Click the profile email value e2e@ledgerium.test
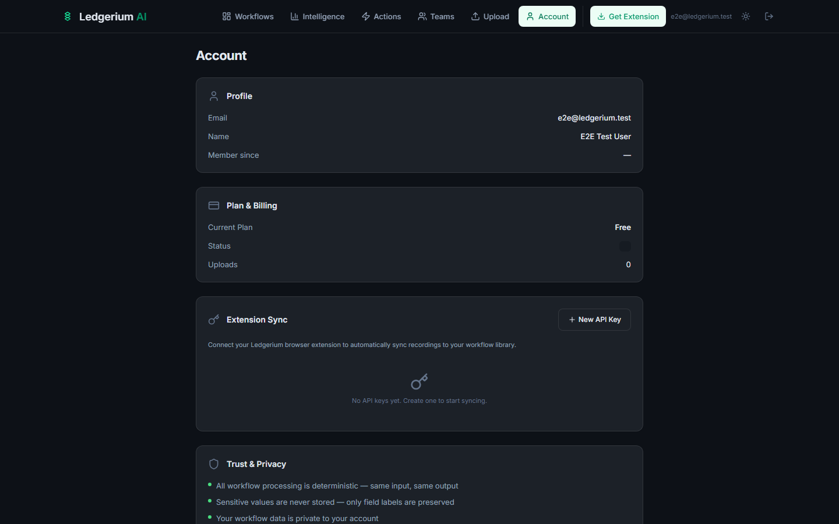Screen dimensions: 839x524 pos(594,118)
